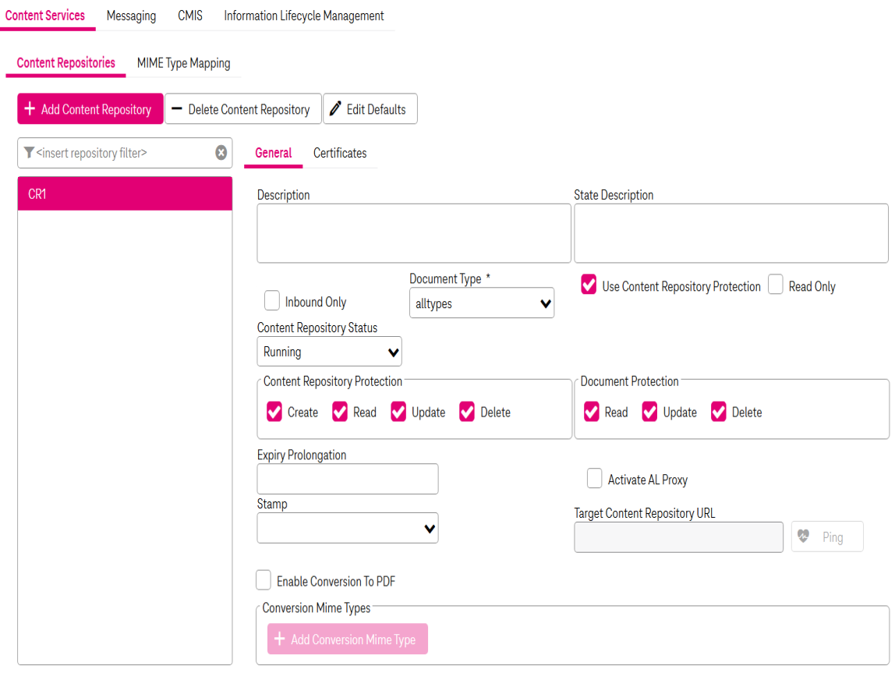Uncheck Delete under Document Protection

(x=719, y=412)
